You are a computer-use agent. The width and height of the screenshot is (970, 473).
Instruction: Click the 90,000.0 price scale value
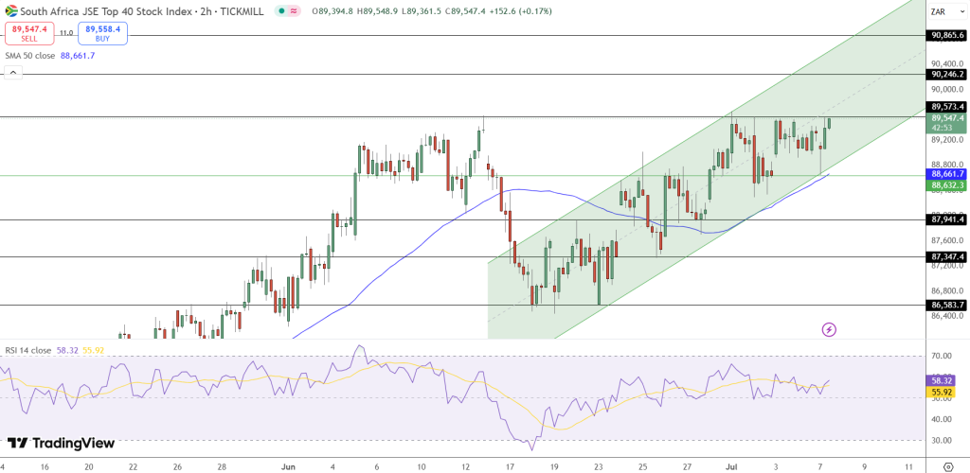(947, 89)
